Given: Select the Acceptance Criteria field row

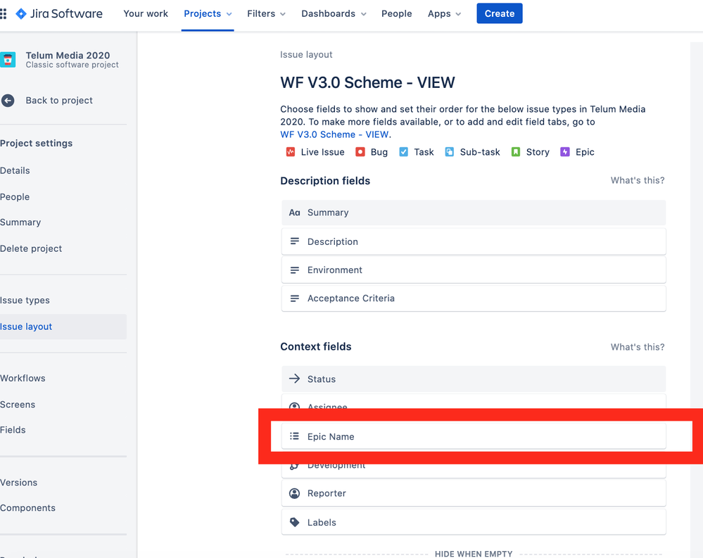Looking at the screenshot, I should click(474, 298).
